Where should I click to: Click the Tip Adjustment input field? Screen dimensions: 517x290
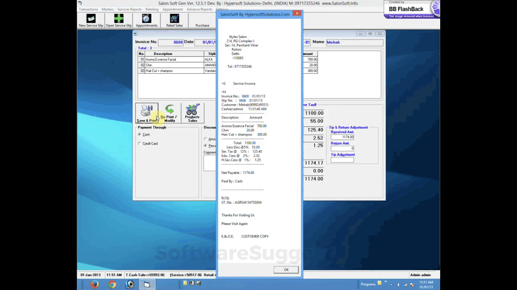[343, 160]
